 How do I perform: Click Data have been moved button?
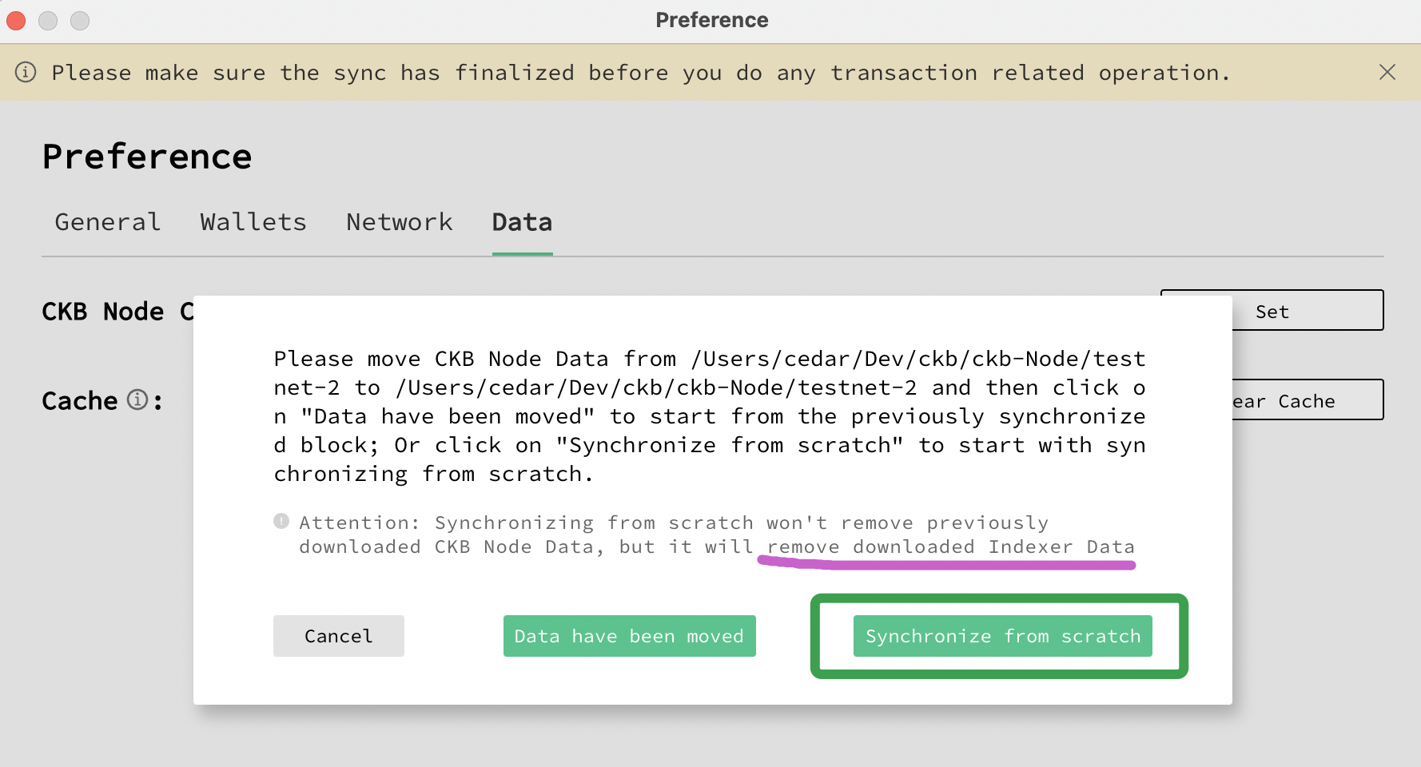pos(630,636)
